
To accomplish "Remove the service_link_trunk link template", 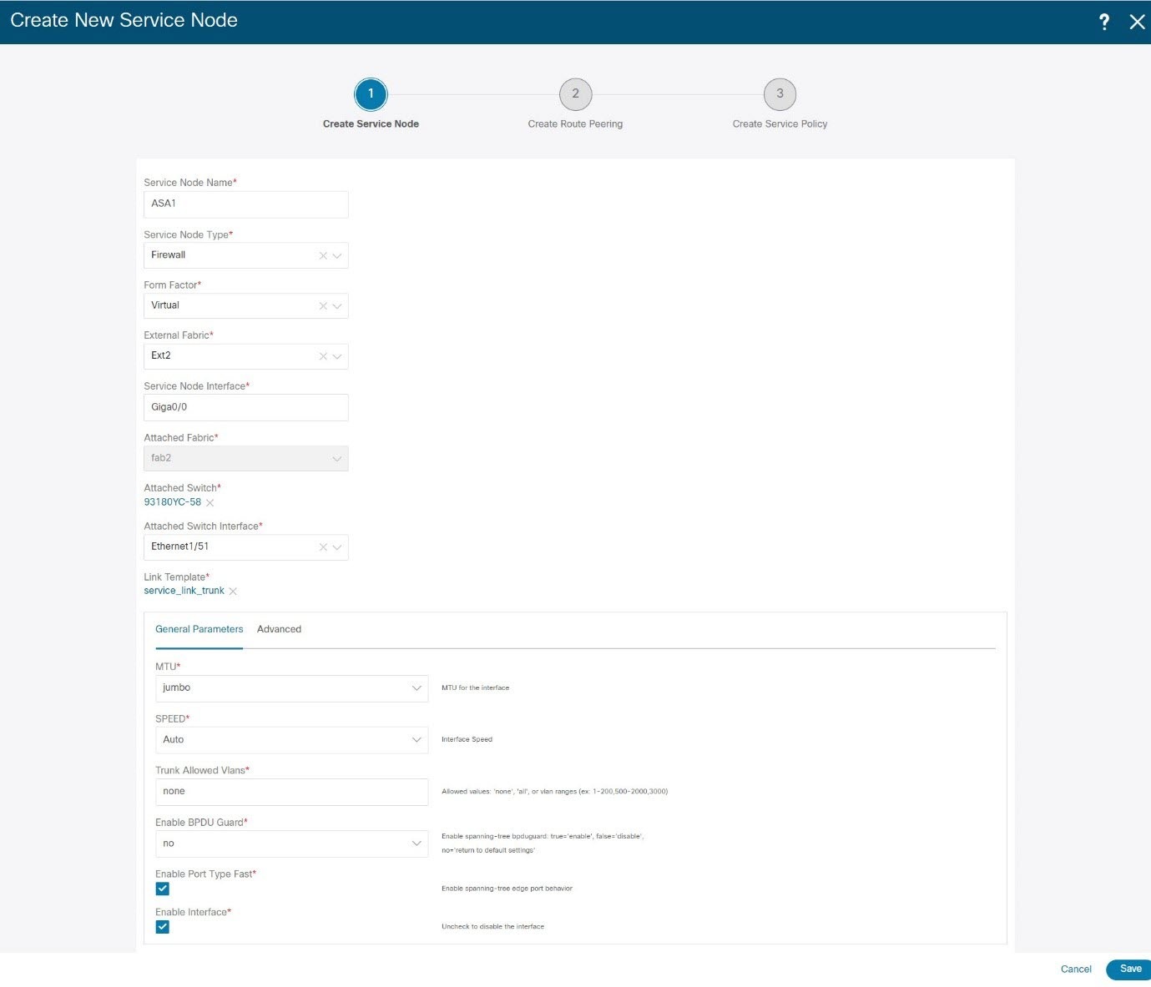I will (x=232, y=591).
